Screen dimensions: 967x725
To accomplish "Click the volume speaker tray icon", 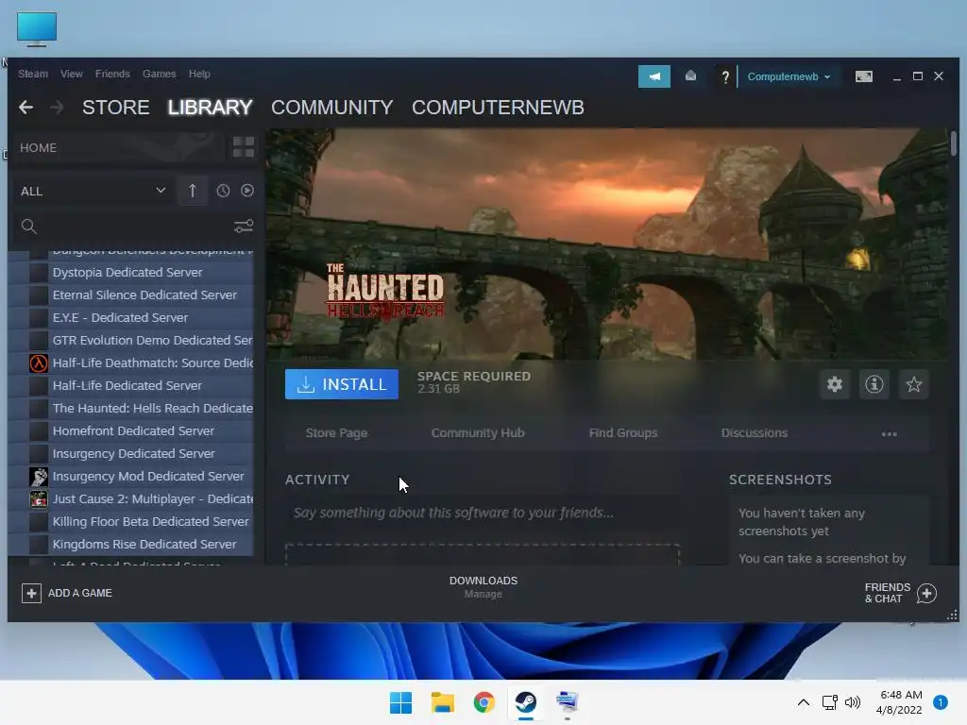I will (853, 702).
